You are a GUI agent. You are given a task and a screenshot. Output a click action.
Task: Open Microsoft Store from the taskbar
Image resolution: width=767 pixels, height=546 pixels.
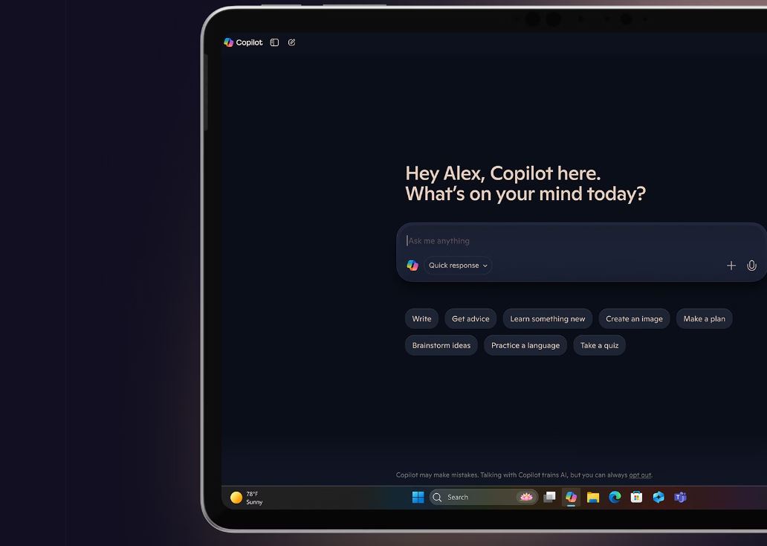click(636, 498)
